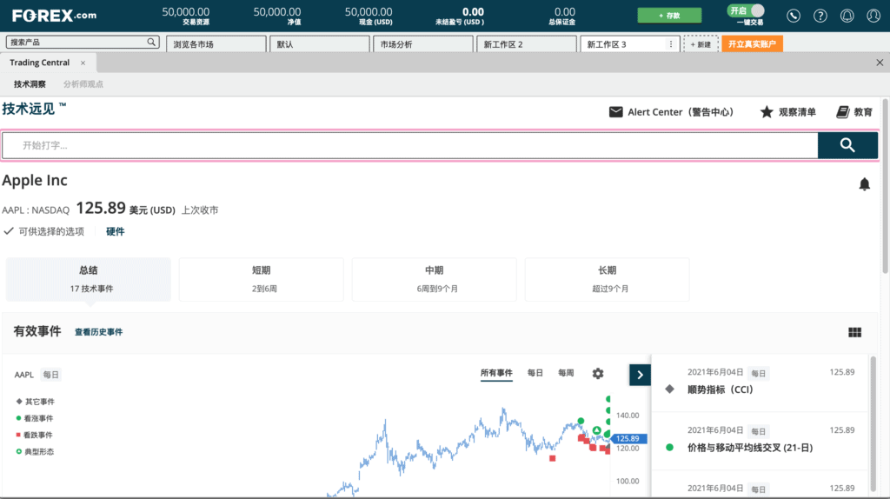Select 每周 chart filter
Screen dimensions: 890x499
(x=566, y=373)
